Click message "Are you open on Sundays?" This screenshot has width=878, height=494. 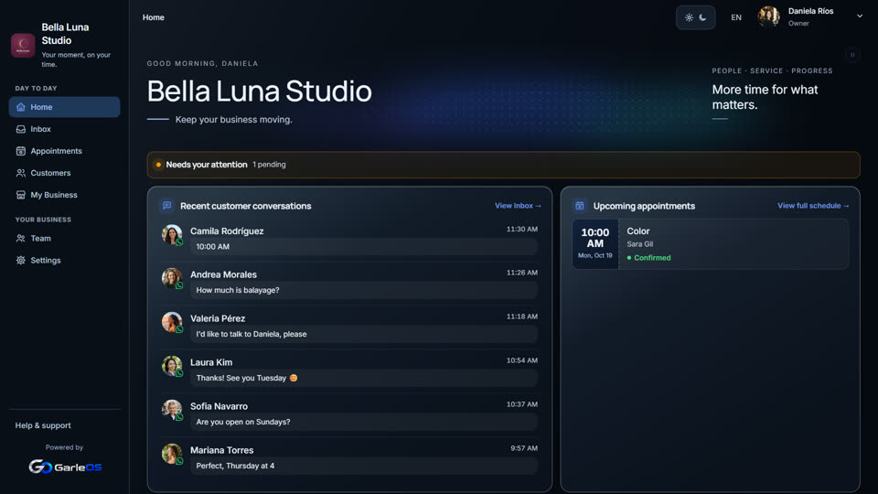(x=243, y=422)
